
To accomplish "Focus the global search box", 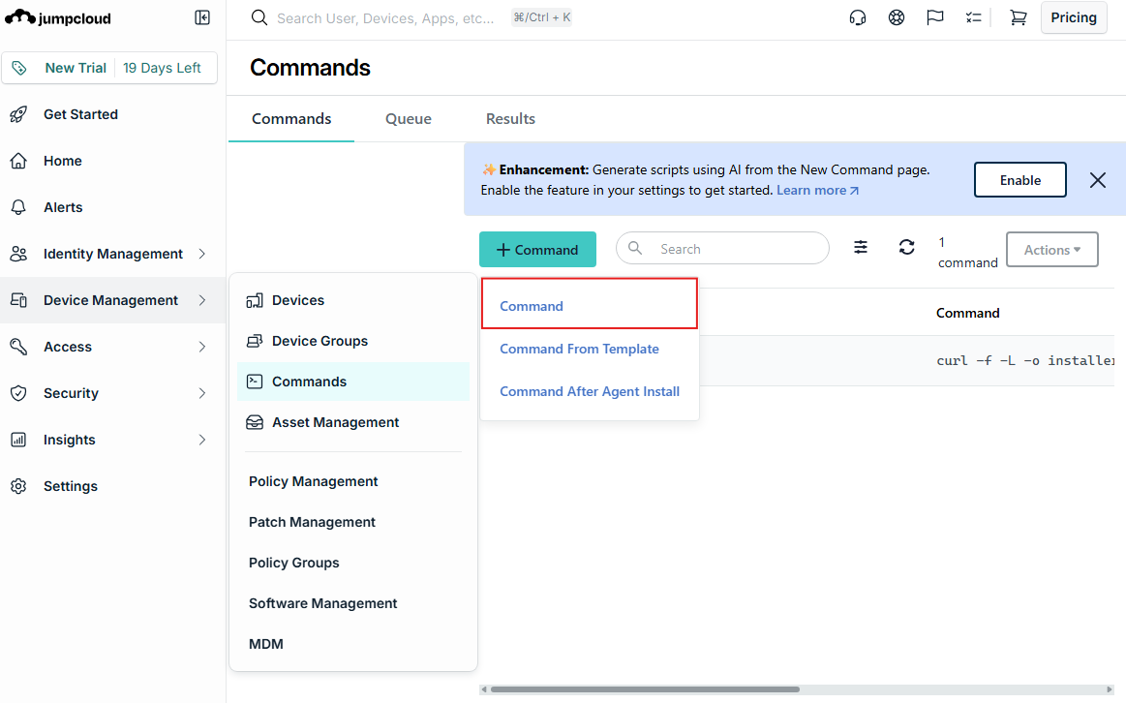I will click(x=385, y=18).
